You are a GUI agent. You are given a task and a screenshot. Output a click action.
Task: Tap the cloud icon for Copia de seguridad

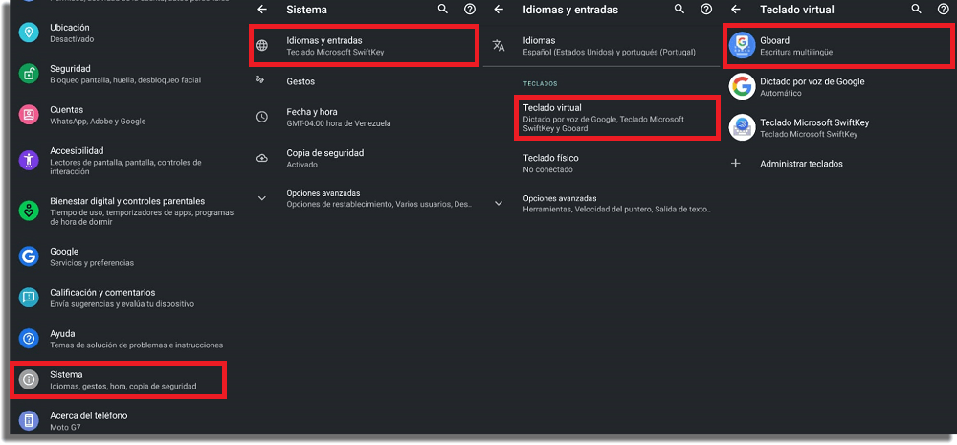(262, 158)
